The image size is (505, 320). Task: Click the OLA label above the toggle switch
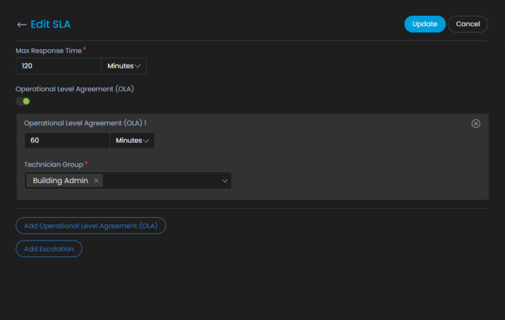[x=74, y=89]
